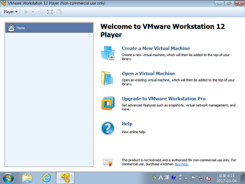Enter full screen mode icon
Image resolution: width=245 pixels, height=184 pixels.
click(x=50, y=12)
